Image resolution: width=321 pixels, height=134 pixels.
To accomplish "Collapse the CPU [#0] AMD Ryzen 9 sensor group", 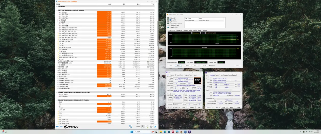I will coord(57,10).
